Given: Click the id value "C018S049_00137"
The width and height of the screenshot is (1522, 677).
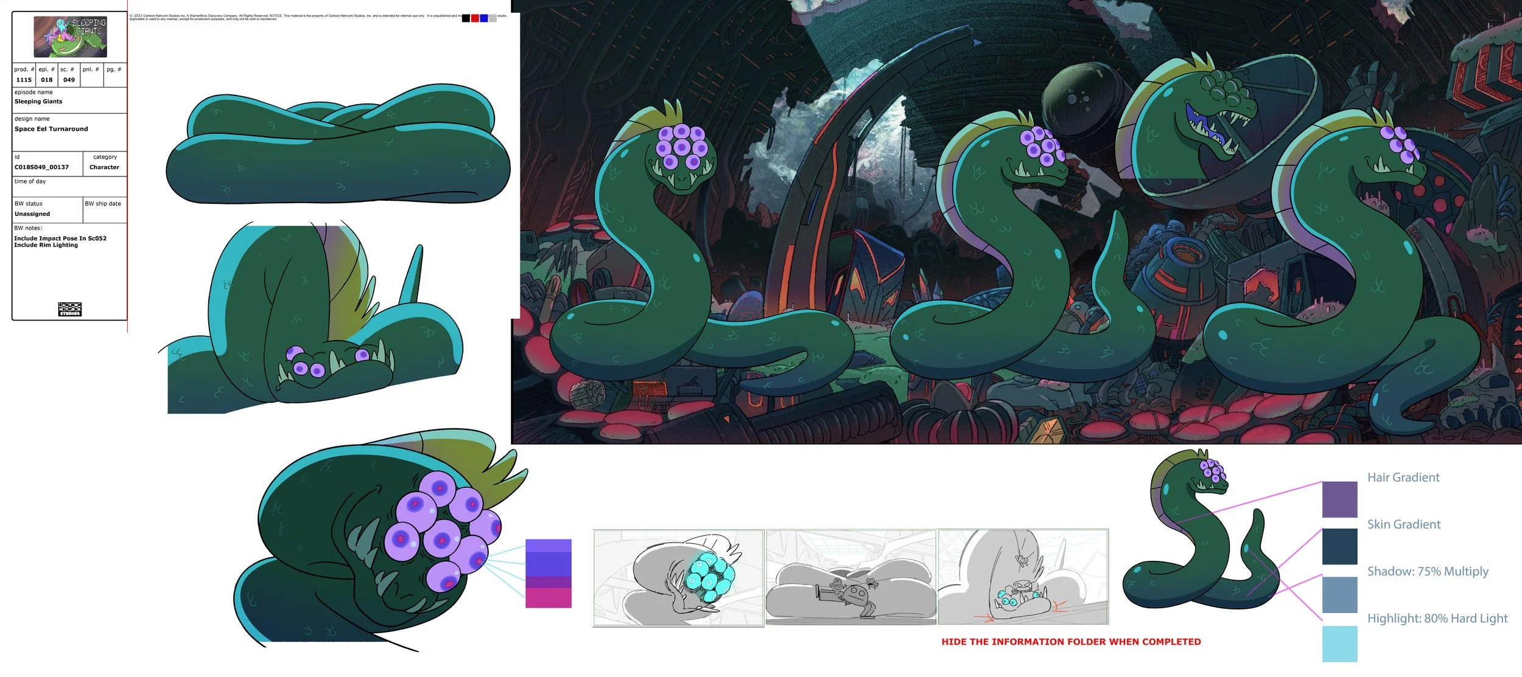Looking at the screenshot, I should (x=41, y=167).
